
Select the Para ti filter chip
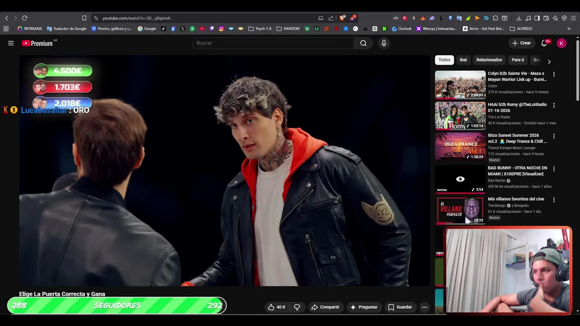(518, 60)
